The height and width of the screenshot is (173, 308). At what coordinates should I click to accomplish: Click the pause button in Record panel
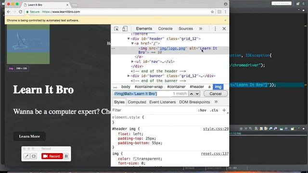pos(66,156)
